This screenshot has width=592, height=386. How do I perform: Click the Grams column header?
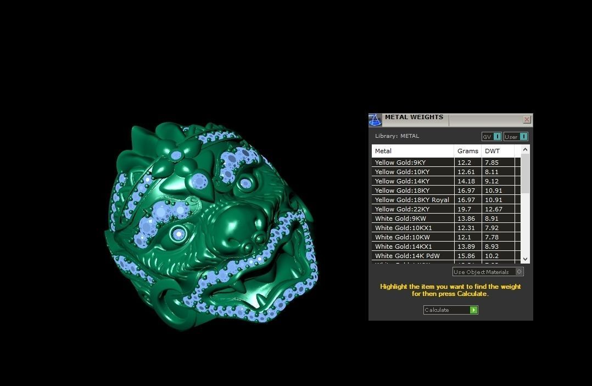tap(468, 151)
